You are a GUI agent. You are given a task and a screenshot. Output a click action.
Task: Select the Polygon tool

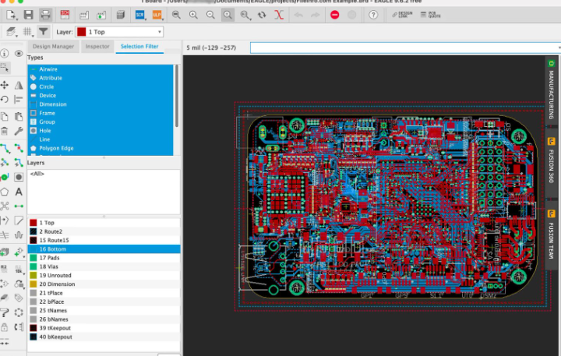[5, 192]
